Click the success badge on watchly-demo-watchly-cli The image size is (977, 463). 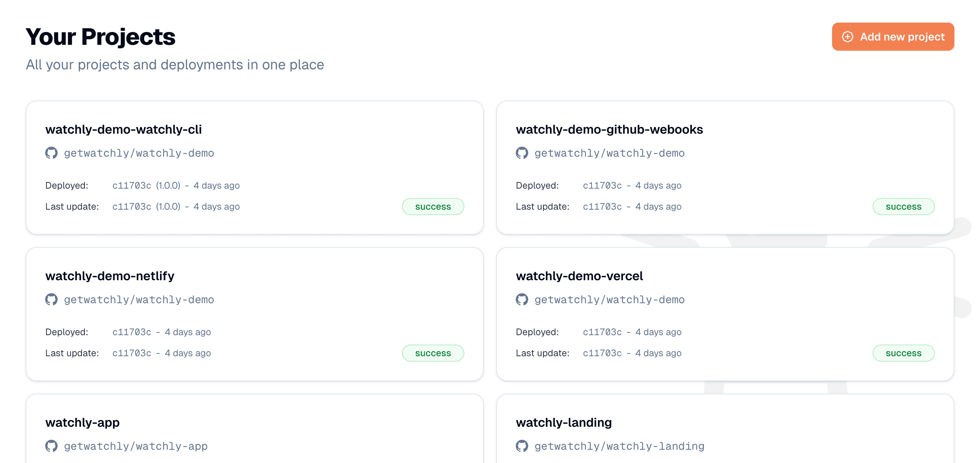433,207
